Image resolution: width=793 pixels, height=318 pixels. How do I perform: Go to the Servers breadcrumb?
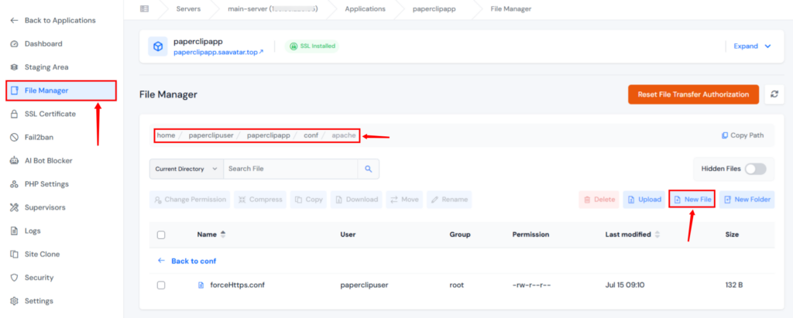(188, 9)
